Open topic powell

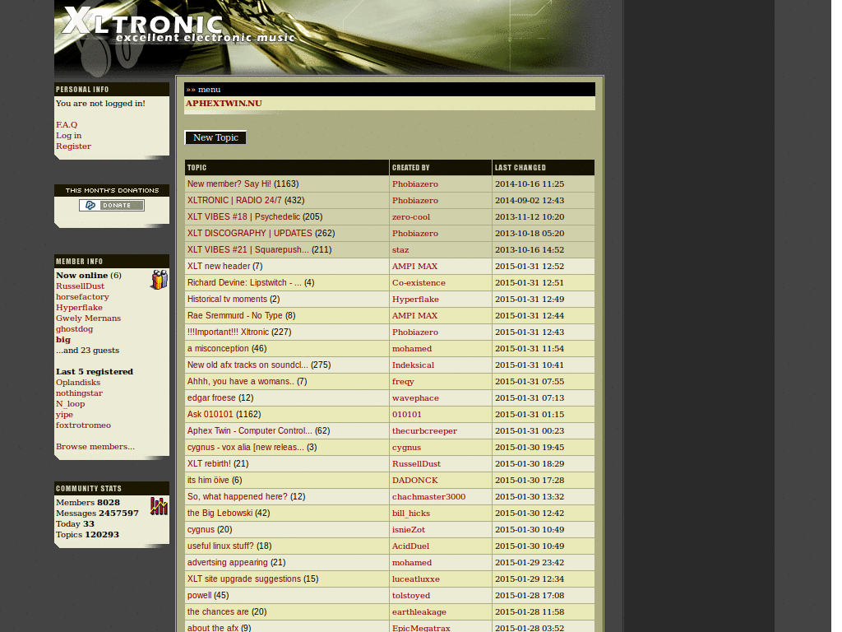[x=199, y=596]
